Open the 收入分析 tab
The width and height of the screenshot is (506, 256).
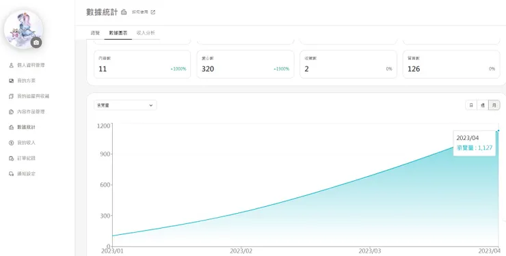click(146, 33)
